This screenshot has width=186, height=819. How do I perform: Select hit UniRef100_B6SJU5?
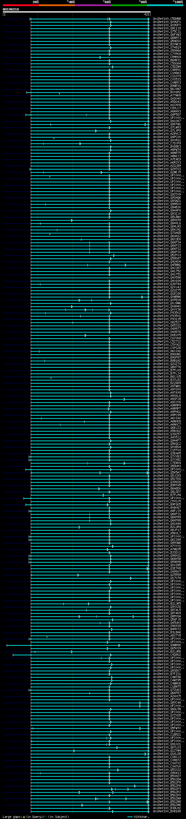[167, 377]
